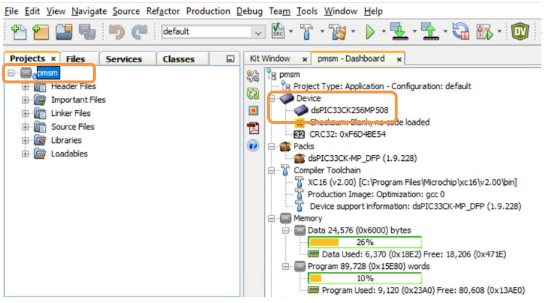Click the green Run Project arrow
Screen dimensions: 550x303
point(370,32)
